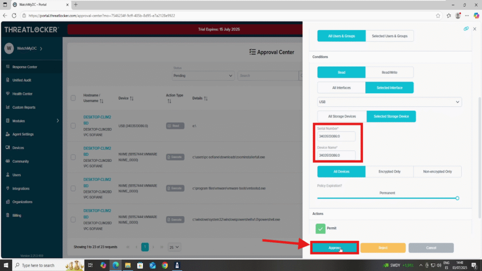Go to page 1 of requests

point(145,247)
